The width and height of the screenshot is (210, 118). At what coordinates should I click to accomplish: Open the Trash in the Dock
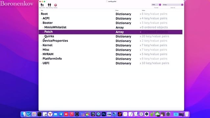coord(187,114)
